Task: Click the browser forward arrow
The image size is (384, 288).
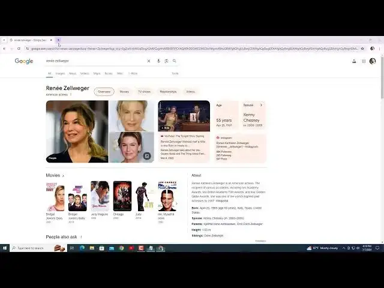Action: [11, 49]
